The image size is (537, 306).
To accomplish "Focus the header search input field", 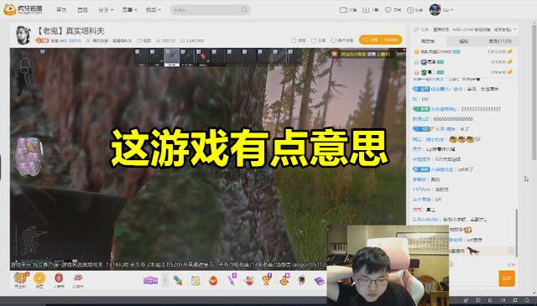I will coord(207,10).
